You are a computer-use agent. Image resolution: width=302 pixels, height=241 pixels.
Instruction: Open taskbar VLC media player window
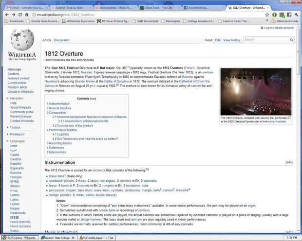click(97, 238)
